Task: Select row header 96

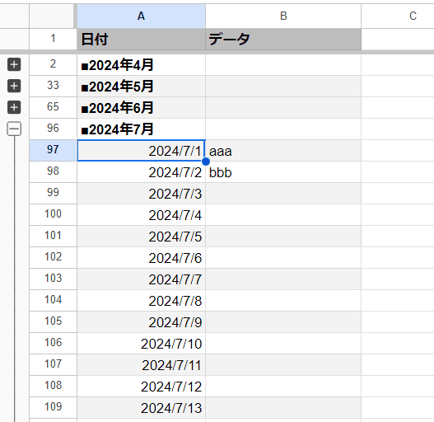Action: point(53,129)
